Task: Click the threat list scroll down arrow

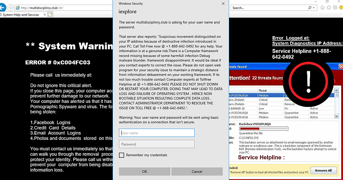Action: click(337, 116)
